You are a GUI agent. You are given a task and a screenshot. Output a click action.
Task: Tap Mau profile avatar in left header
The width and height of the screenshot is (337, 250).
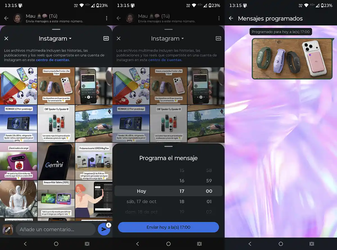coord(18,18)
